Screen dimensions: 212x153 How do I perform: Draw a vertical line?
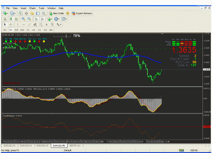(18, 25)
